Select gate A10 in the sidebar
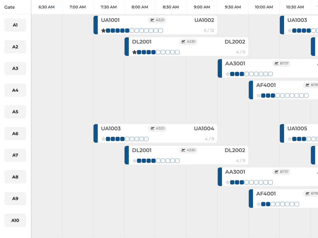 [x=15, y=220]
